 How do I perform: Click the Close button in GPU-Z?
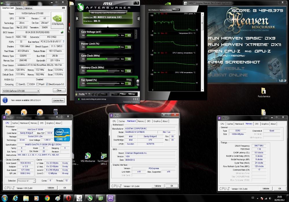point(59,90)
